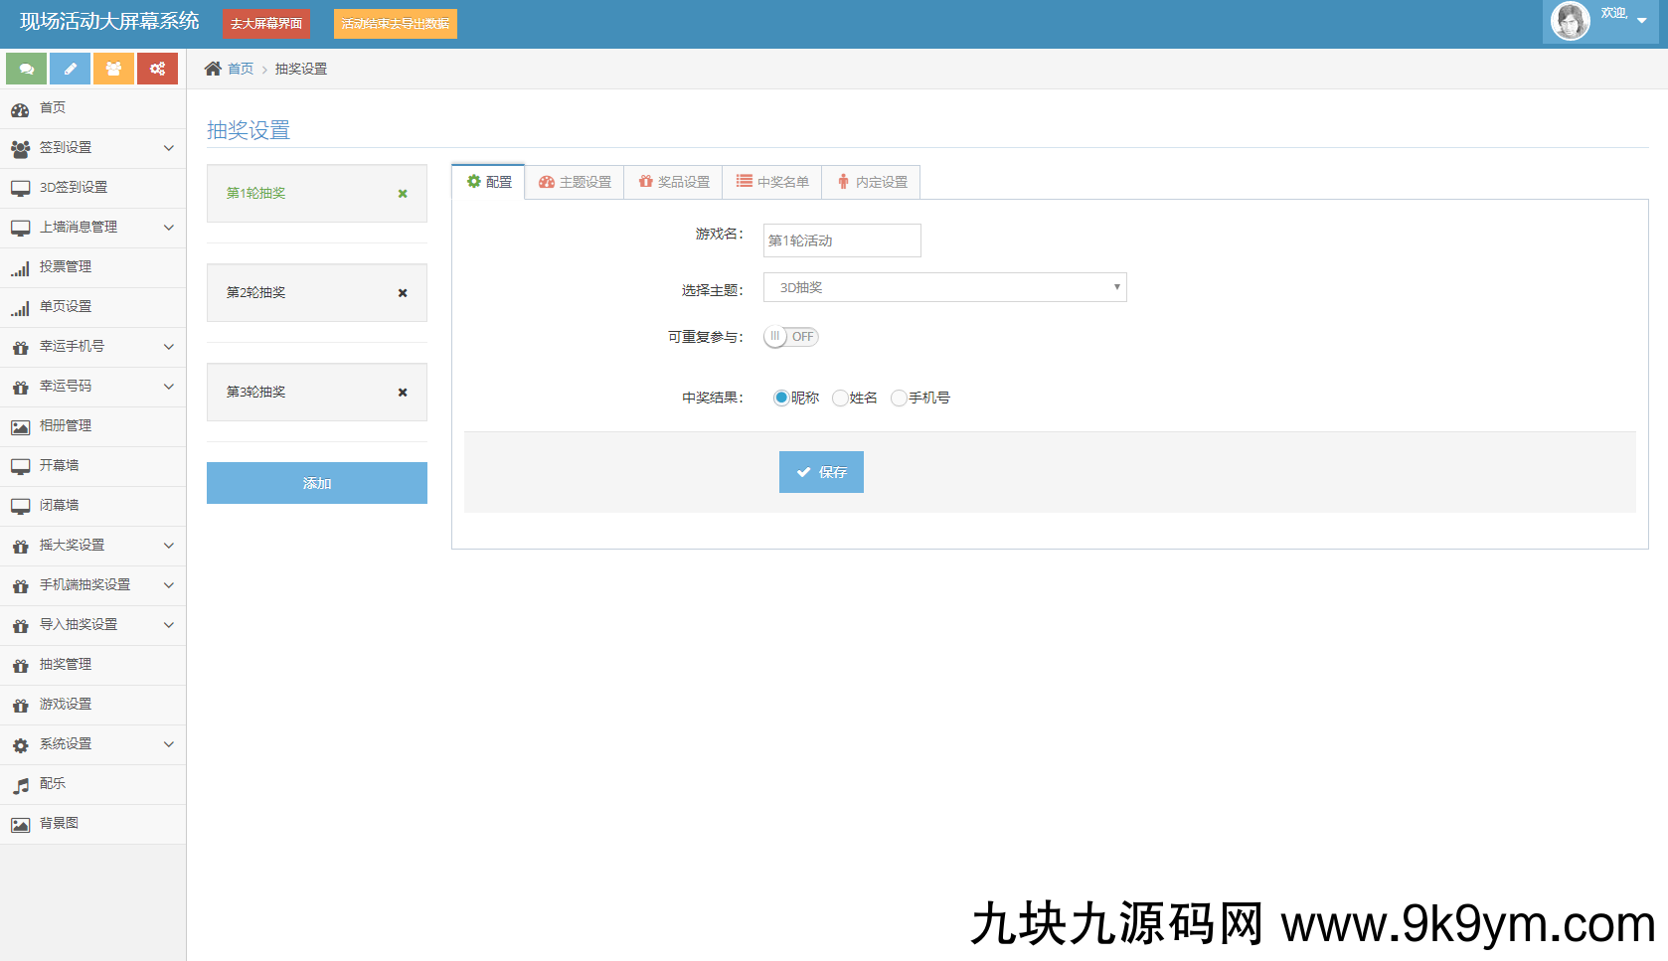Viewport: 1668px width, 961px height.
Task: Click the green chat bubble shortcut icon
Action: pos(27,69)
